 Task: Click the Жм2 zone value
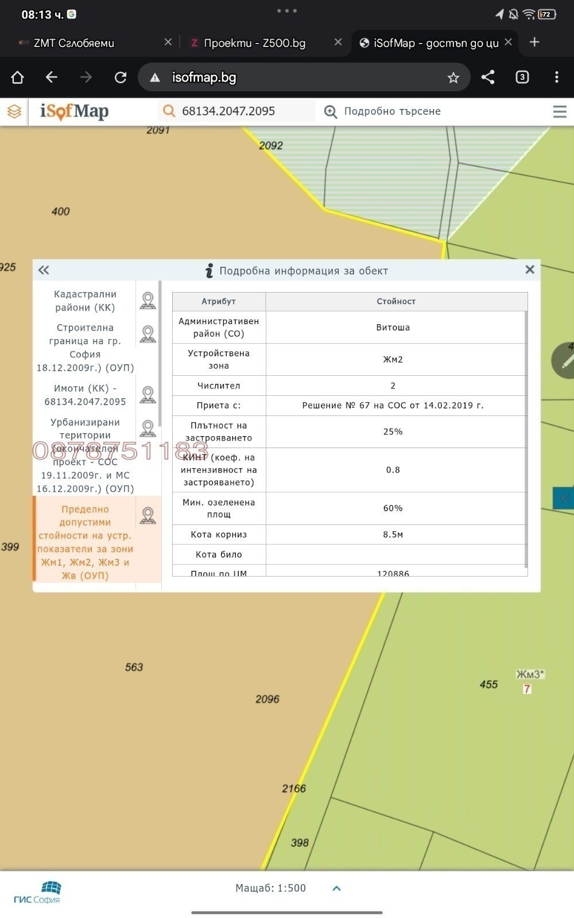click(x=393, y=360)
